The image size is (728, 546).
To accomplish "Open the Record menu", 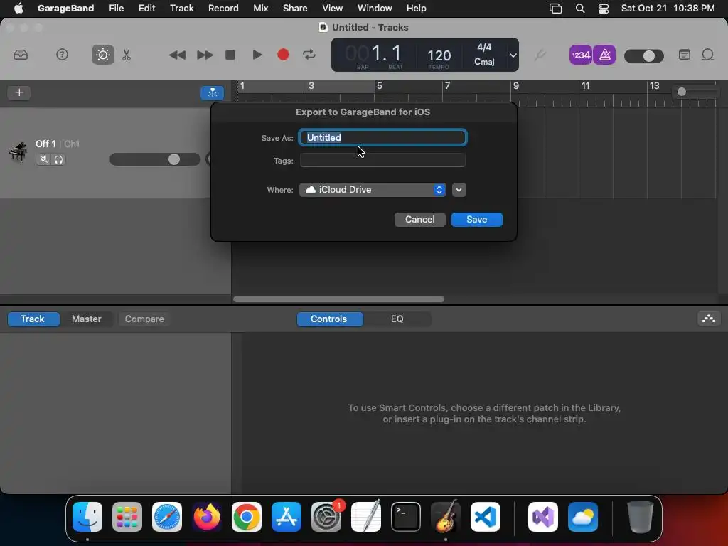I will click(223, 8).
